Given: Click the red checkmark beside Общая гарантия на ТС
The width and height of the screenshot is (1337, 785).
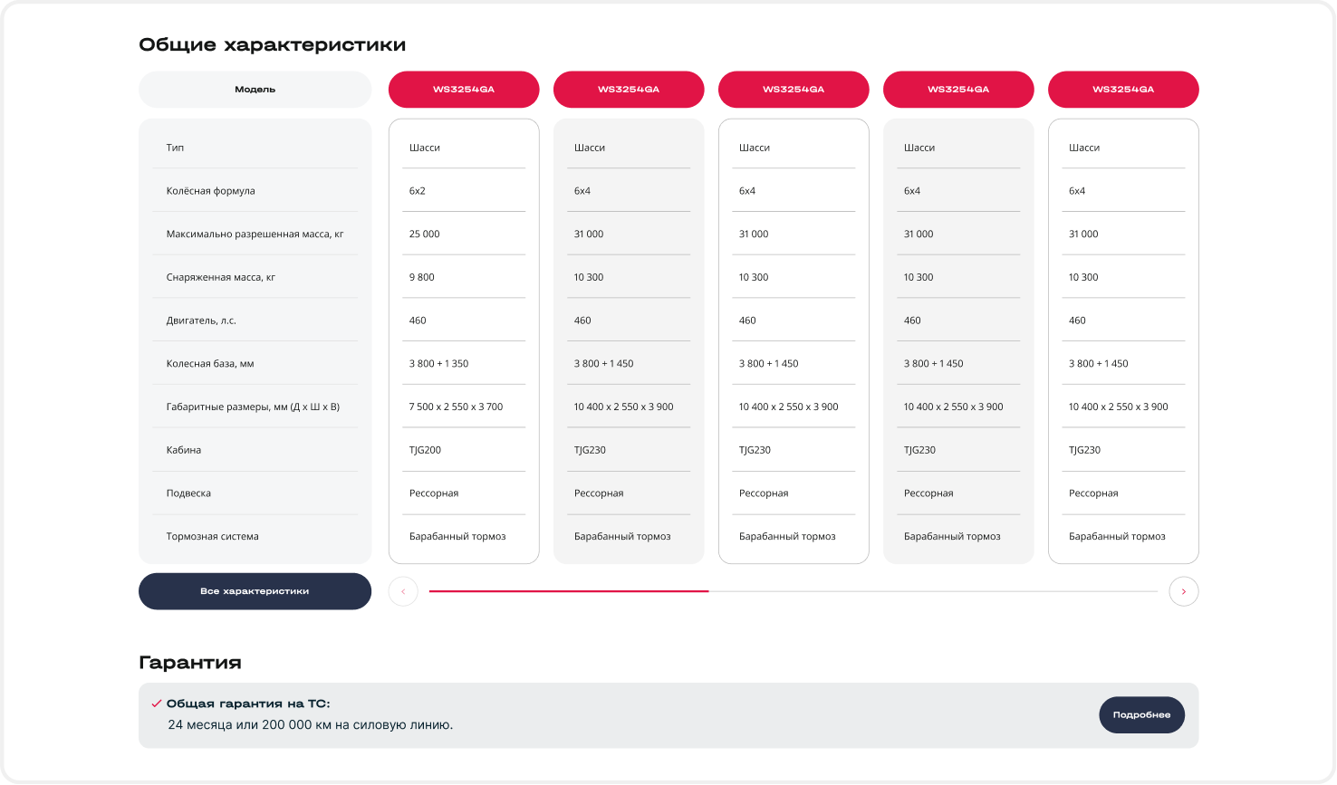Looking at the screenshot, I should tap(157, 704).
